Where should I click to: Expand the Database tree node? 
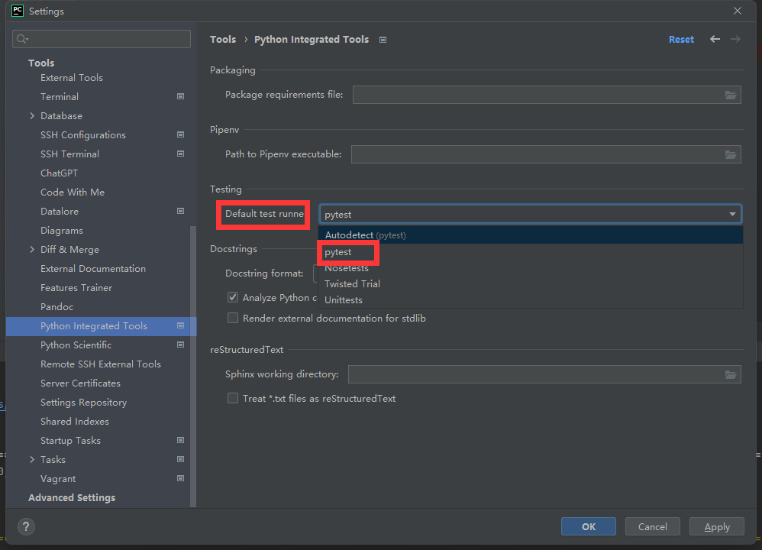[x=32, y=116]
